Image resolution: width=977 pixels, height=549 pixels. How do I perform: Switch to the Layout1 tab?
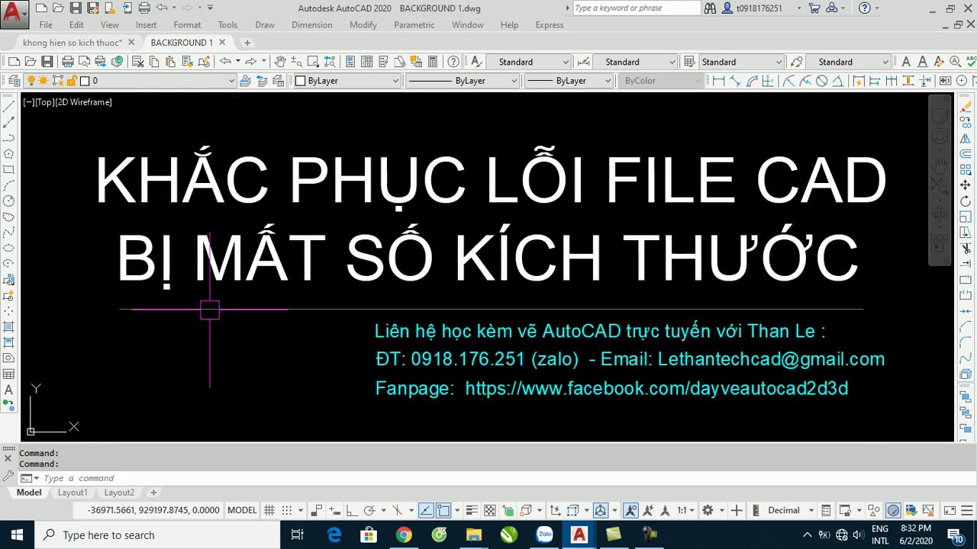[73, 493]
